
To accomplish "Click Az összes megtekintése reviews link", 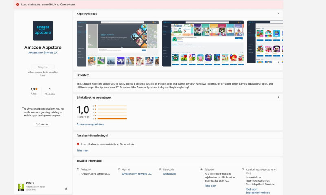I will pos(90,125).
